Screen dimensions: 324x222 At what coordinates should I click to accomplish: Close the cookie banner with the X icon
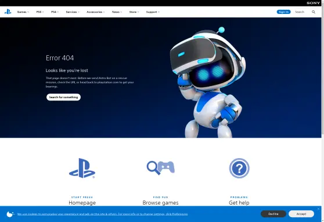click(x=318, y=209)
